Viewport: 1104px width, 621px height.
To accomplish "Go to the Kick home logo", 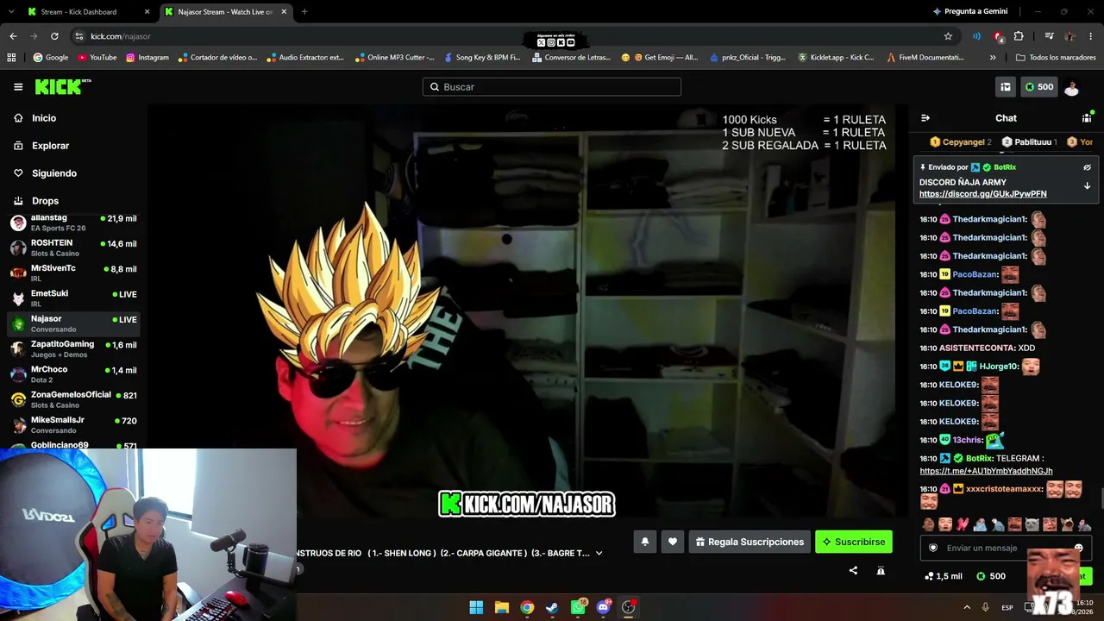I will tap(62, 86).
